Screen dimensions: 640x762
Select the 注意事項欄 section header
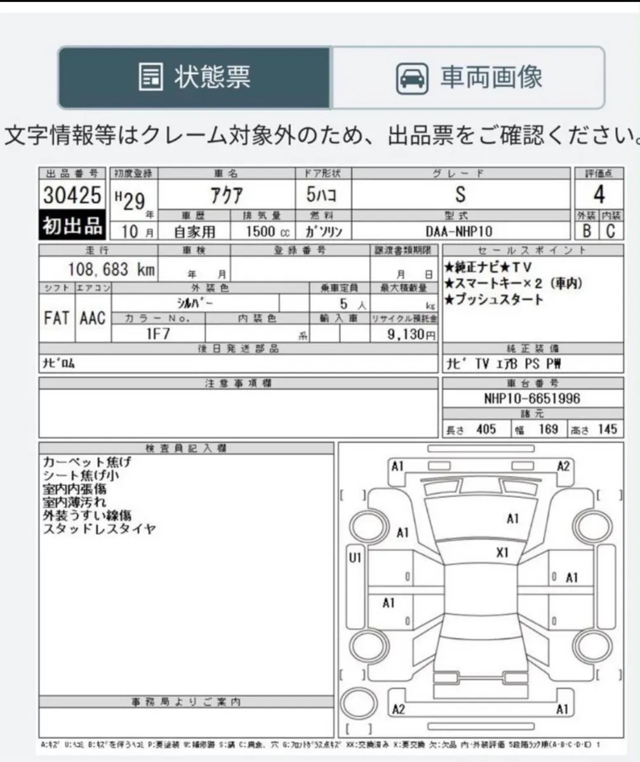click(238, 384)
